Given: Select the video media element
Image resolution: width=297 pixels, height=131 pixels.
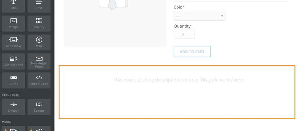Looking at the screenshot, I should (x=14, y=129).
